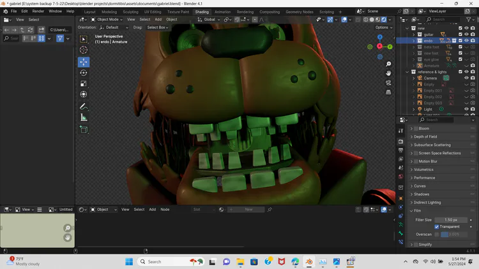The height and width of the screenshot is (269, 479).
Task: Select the Add Cube tool
Action: coord(84,129)
